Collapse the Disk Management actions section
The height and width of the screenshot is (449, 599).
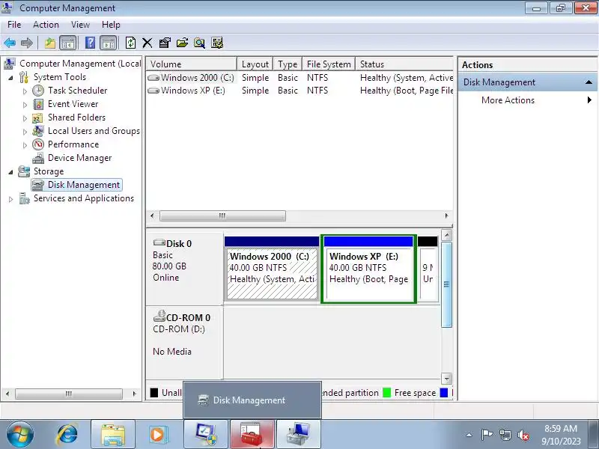click(x=589, y=82)
